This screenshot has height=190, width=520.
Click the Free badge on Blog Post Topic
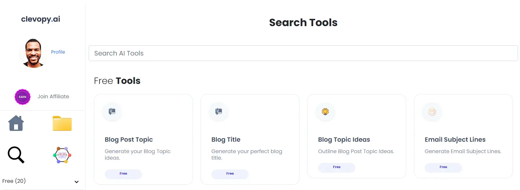123,174
